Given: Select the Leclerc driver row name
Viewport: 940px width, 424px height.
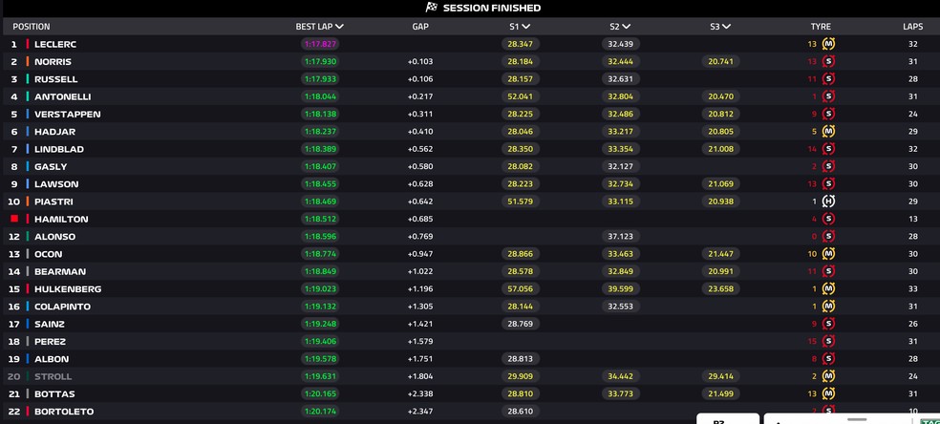Looking at the screenshot, I should click(55, 44).
